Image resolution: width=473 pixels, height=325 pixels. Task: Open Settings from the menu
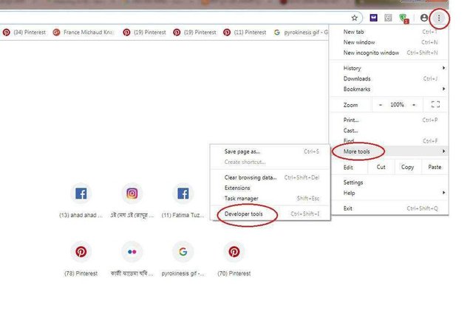pos(389,182)
